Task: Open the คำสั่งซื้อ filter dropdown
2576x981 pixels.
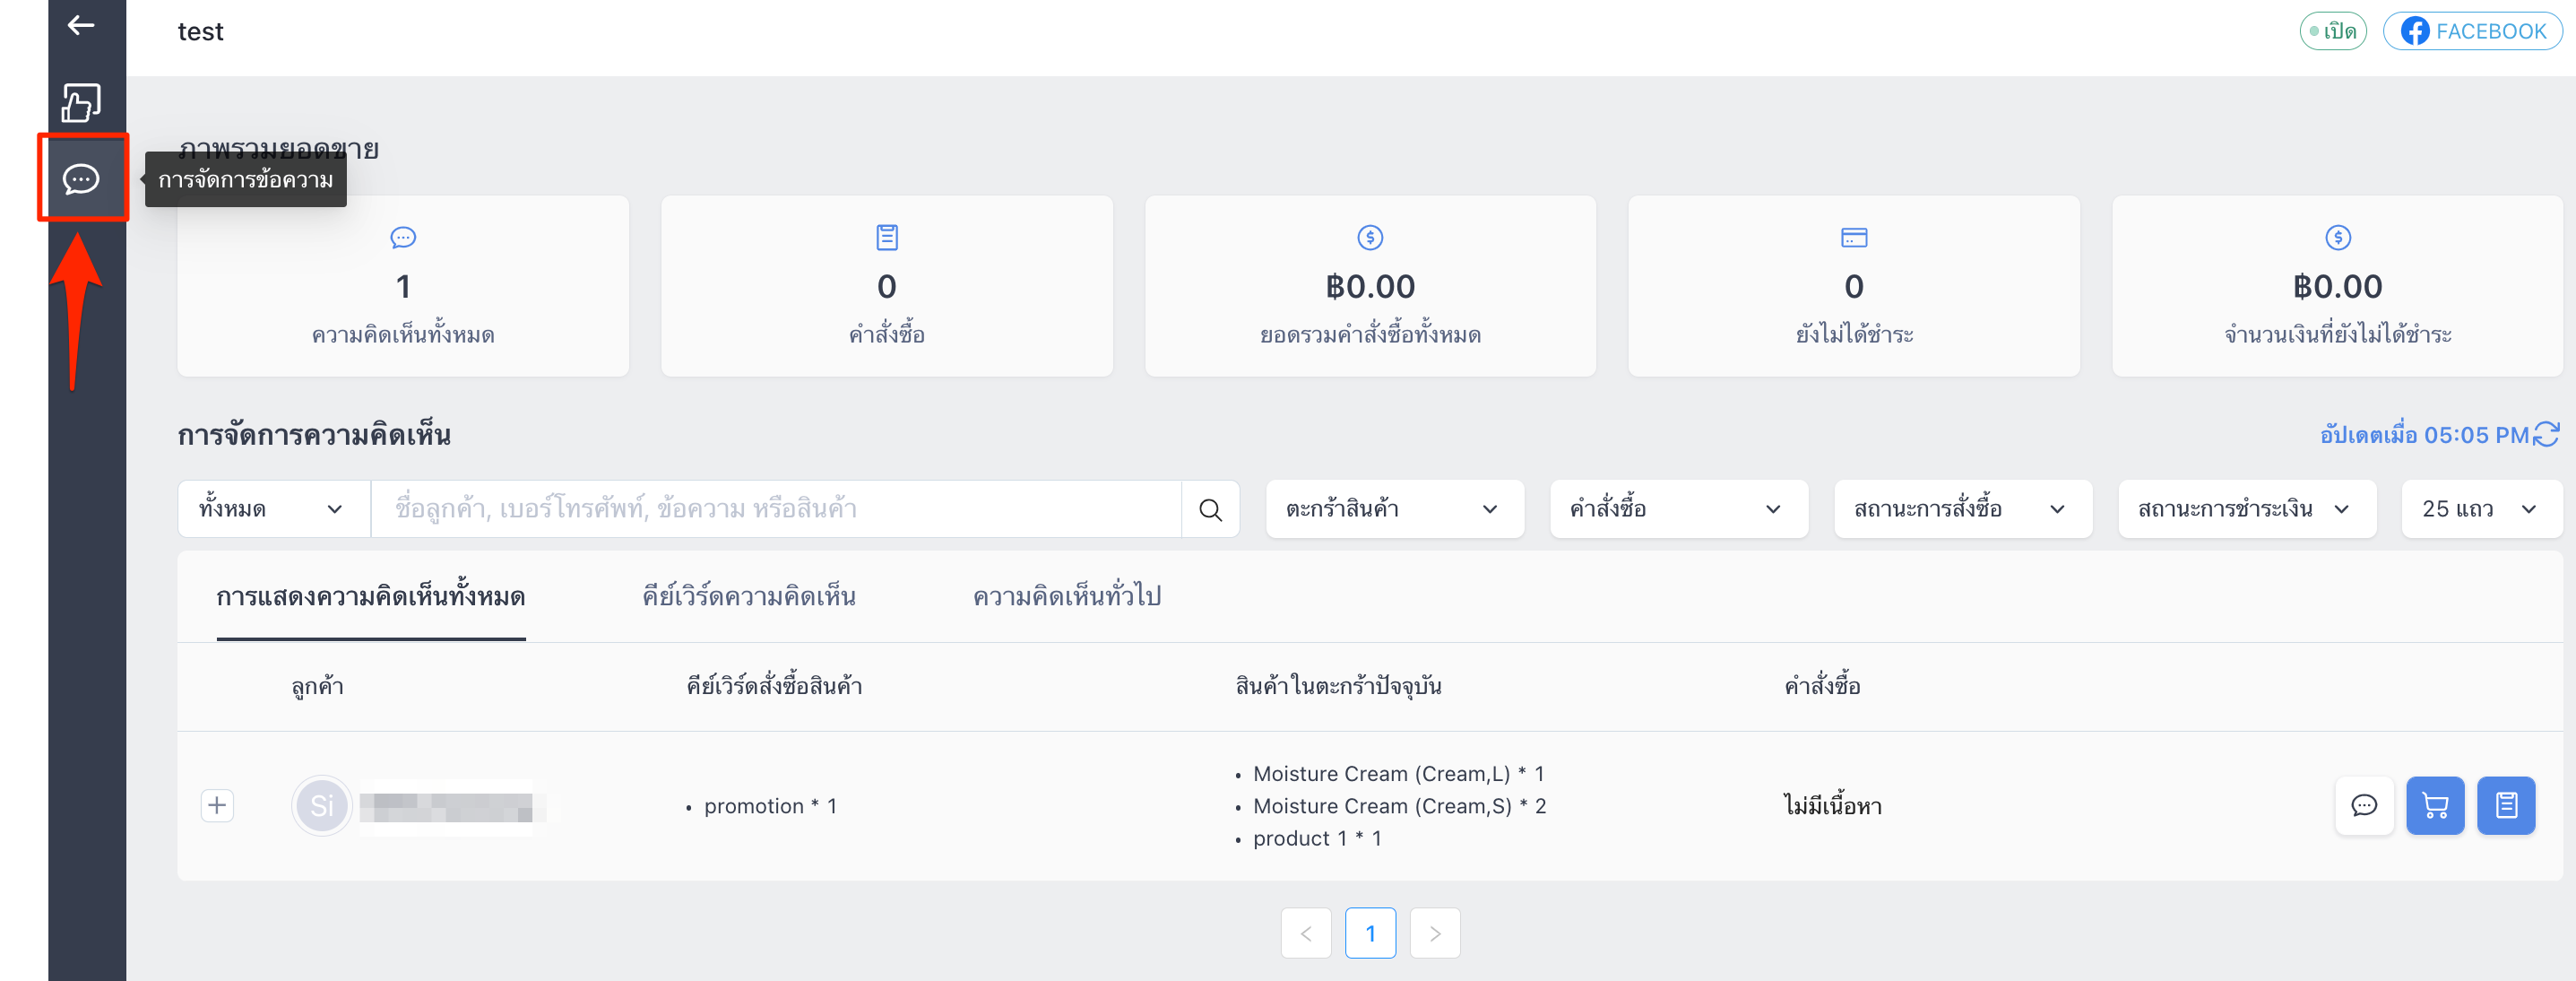Action: coord(1678,509)
